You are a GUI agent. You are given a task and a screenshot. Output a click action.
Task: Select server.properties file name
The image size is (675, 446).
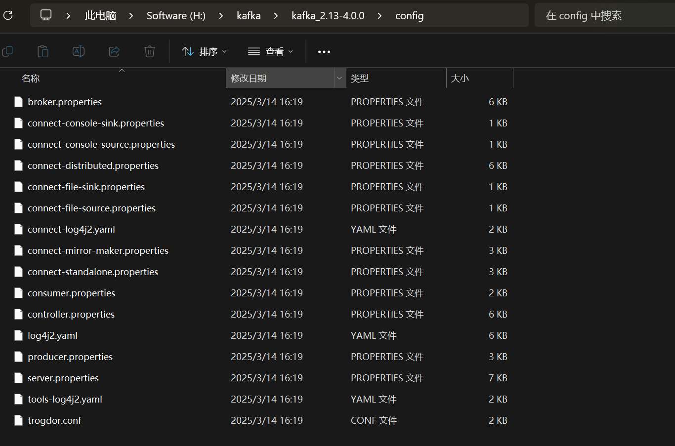[x=63, y=378]
